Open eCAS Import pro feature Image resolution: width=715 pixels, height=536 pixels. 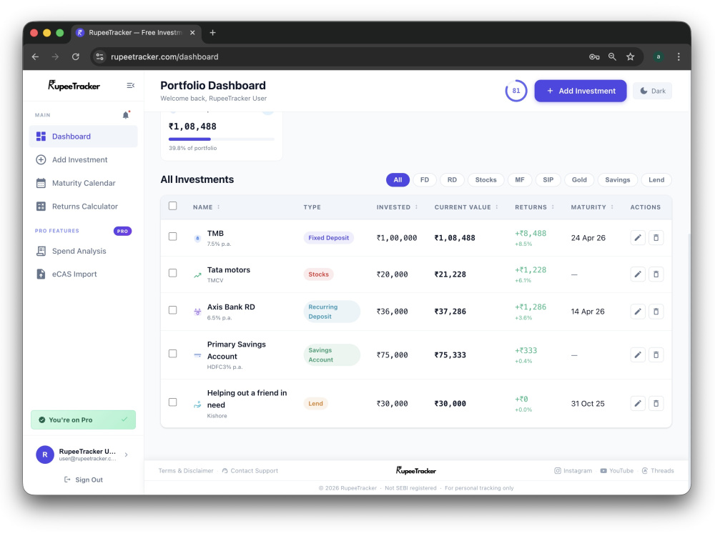84,274
